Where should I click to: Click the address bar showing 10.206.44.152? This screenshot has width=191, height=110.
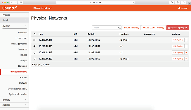click(x=95, y=2)
